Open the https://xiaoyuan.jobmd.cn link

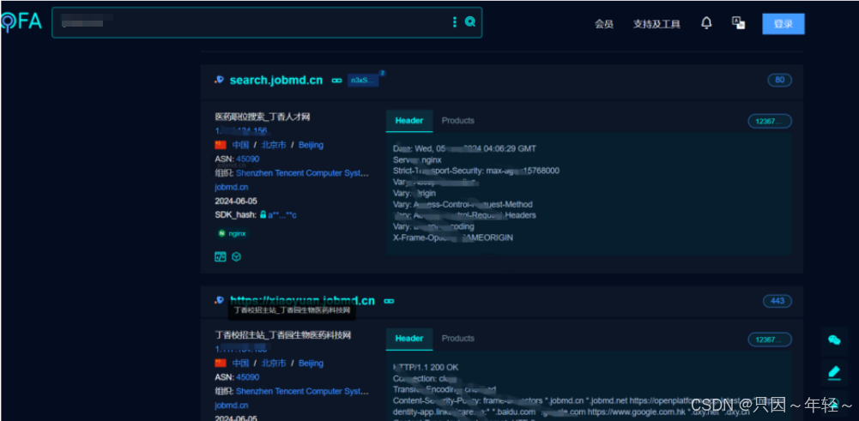coord(302,301)
